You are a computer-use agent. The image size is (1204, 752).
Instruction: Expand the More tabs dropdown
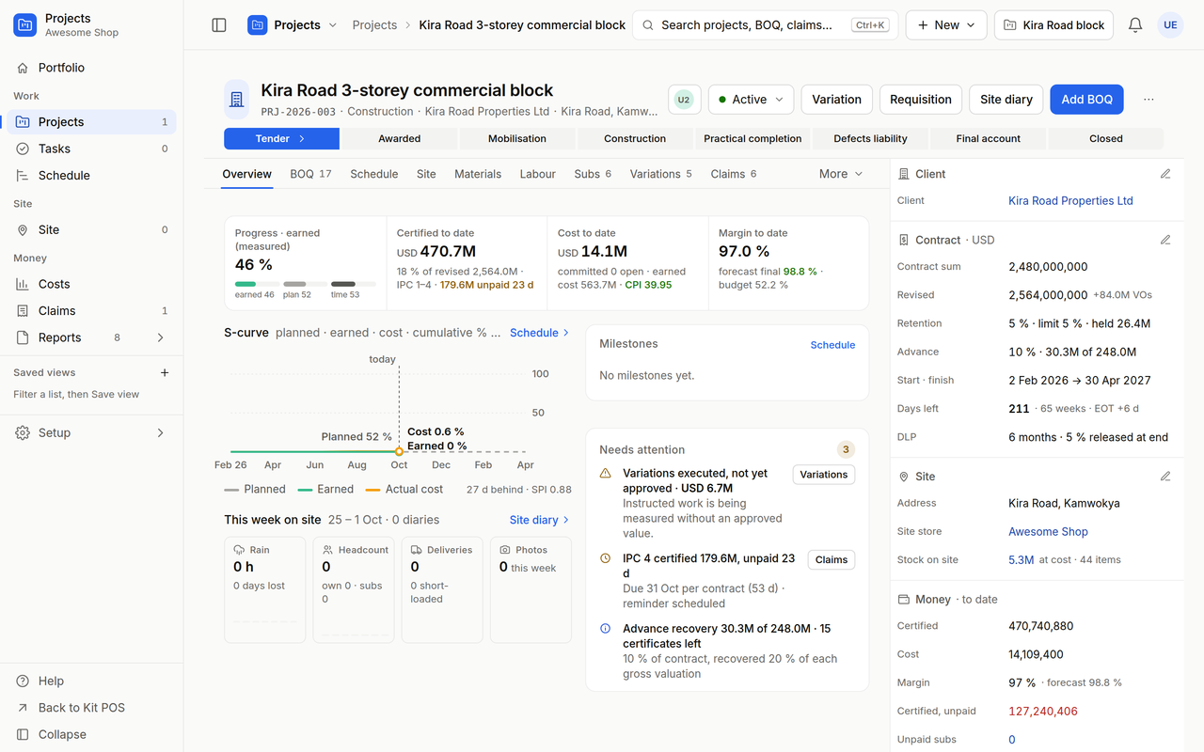tap(841, 174)
